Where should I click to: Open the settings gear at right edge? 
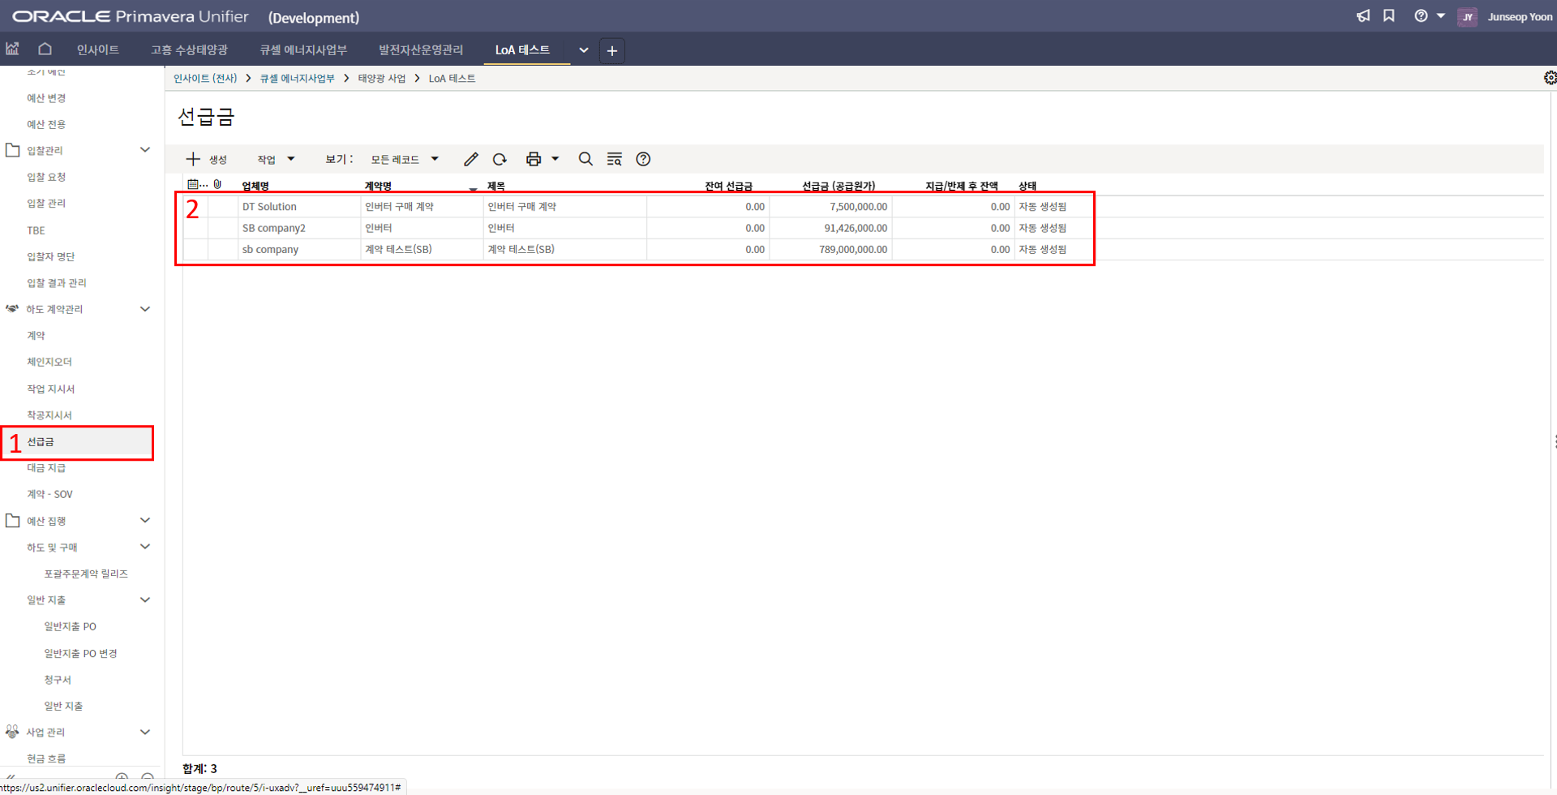coord(1550,78)
